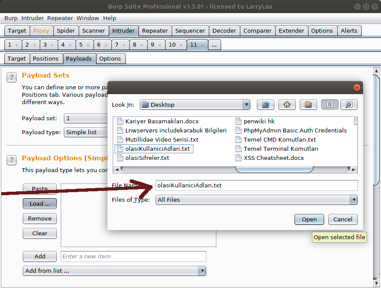Open the Positions sub-tab
381x288 pixels.
pyautogui.click(x=46, y=59)
